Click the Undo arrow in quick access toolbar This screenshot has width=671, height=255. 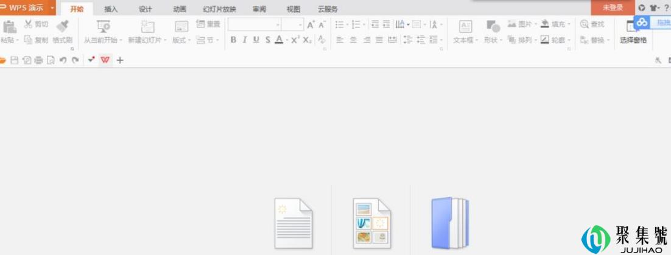(63, 60)
